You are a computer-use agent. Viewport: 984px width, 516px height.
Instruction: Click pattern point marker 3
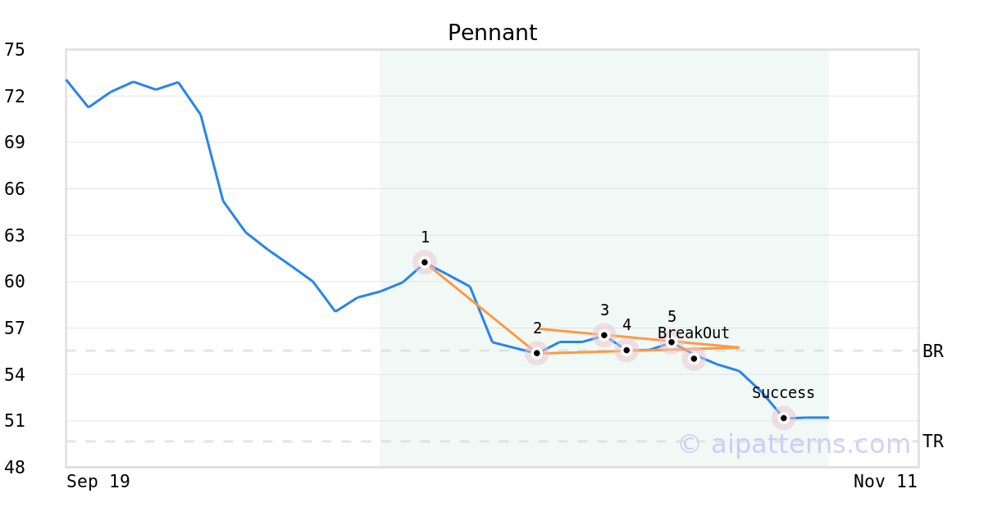point(604,334)
